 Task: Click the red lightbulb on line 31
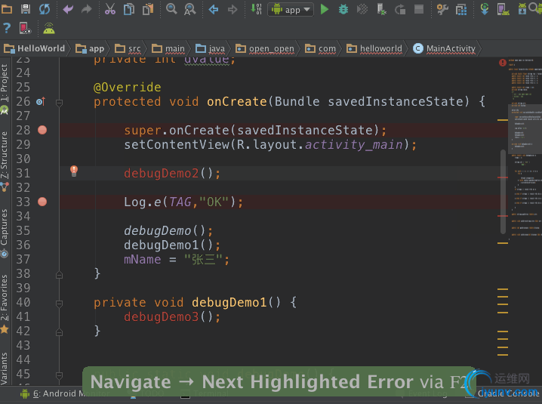pos(74,171)
